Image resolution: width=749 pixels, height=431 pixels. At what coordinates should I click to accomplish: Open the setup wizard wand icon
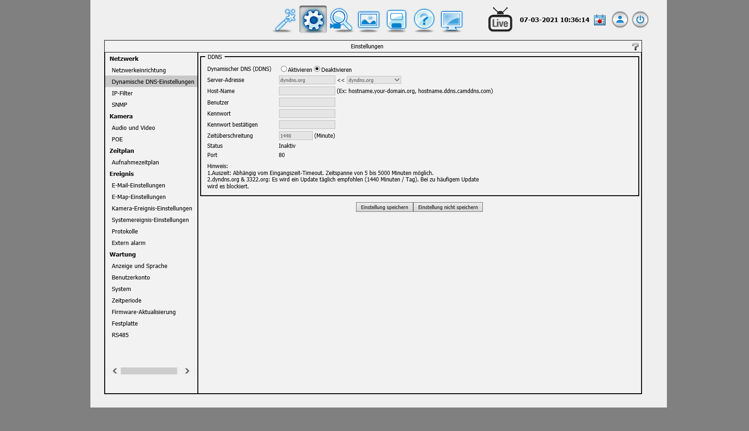285,20
